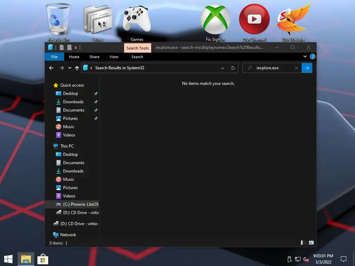Open Pictures under This PC
The width and height of the screenshot is (355, 266).
(70, 188)
